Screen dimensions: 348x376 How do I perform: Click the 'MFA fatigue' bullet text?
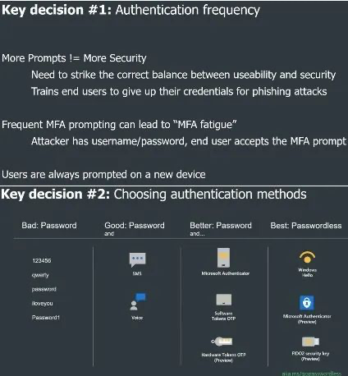[119, 125]
